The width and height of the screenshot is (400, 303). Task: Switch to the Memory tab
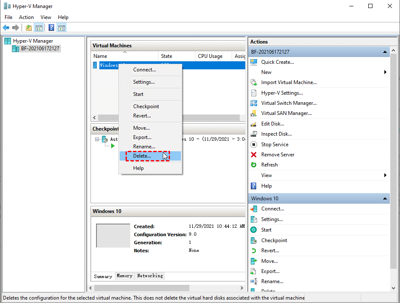click(x=124, y=276)
